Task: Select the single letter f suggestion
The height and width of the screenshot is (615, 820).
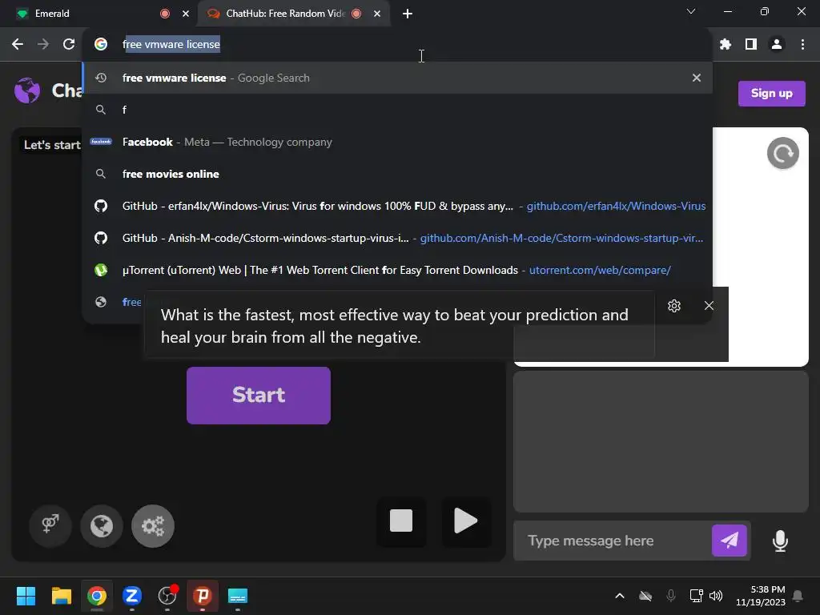Action: [x=397, y=110]
